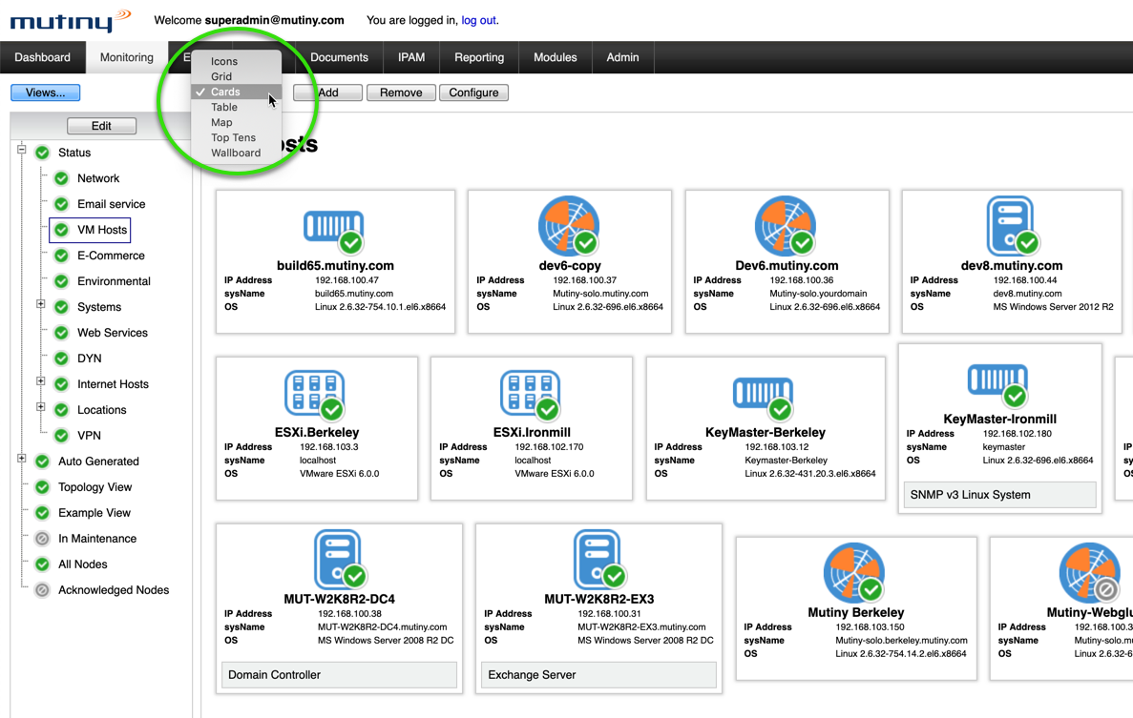Click the Mutiny logo
This screenshot has height=718, width=1133.
tap(70, 20)
